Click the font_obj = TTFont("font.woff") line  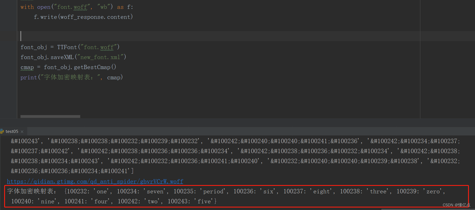[70, 47]
